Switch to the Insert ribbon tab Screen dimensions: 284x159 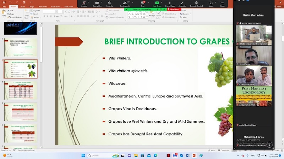coord(23,6)
